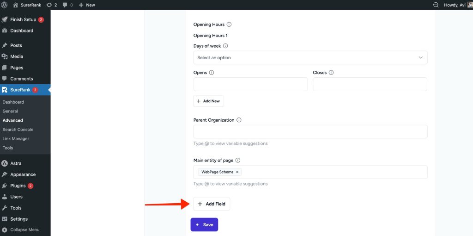The image size is (473, 236).
Task: Click info icon next to Opening Hours
Action: pos(229,25)
